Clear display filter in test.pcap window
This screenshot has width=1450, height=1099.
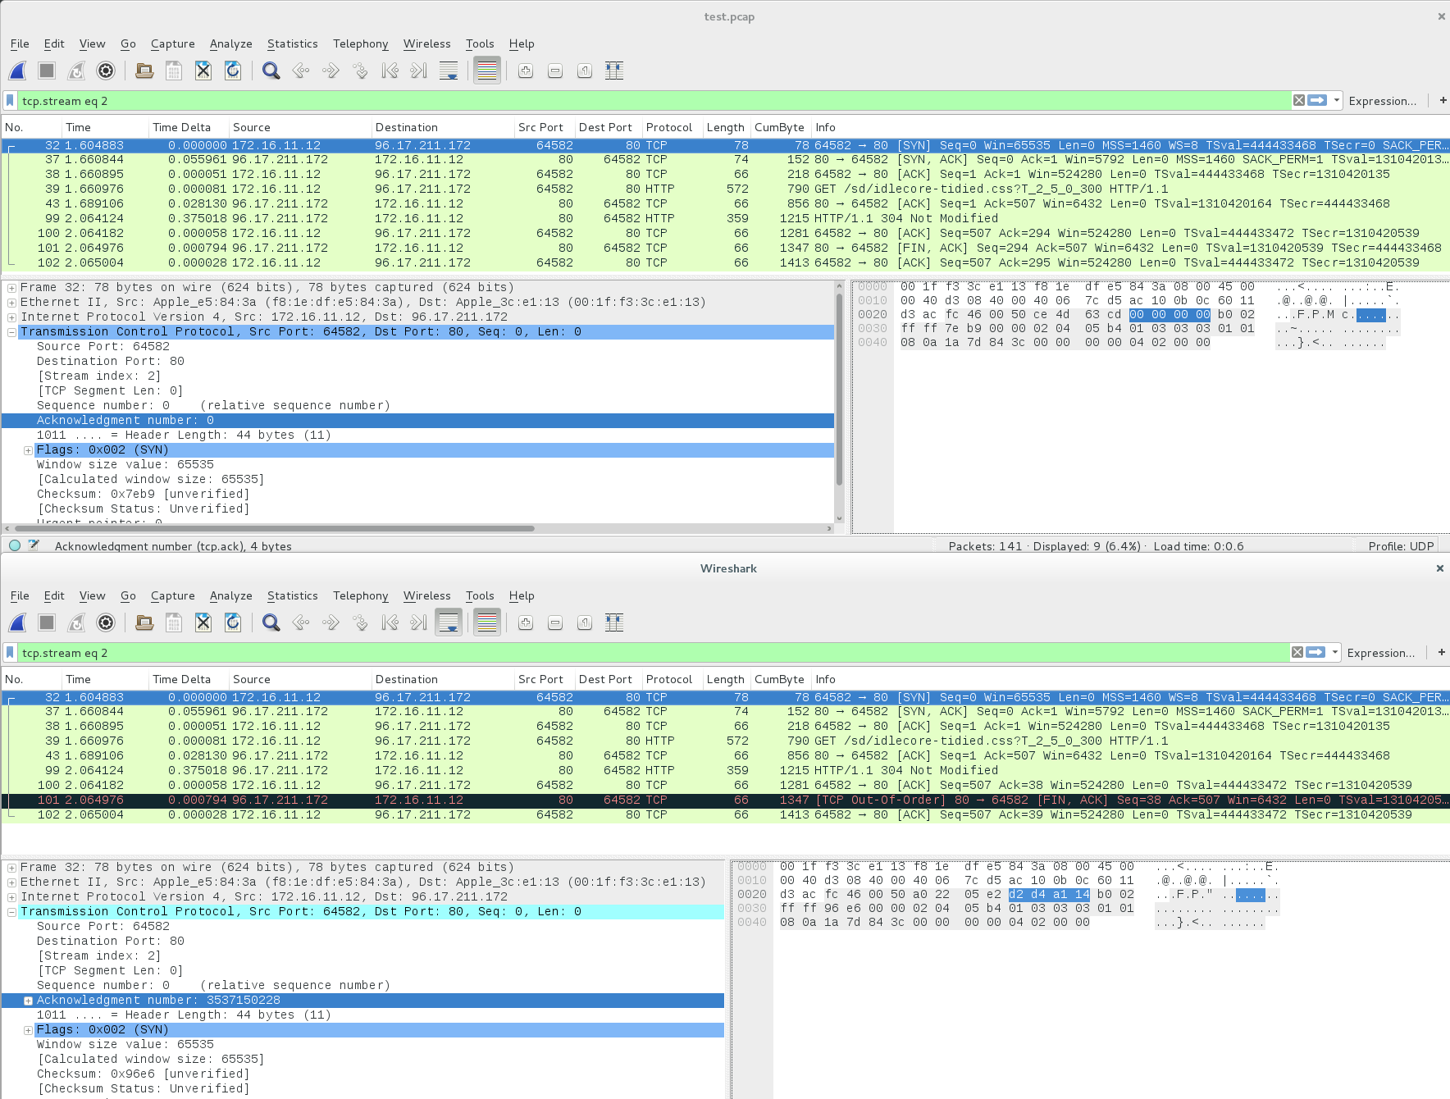pos(1299,100)
